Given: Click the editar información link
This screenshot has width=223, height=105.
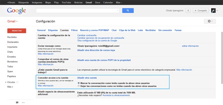Looking at the screenshot, I should click(190, 46).
